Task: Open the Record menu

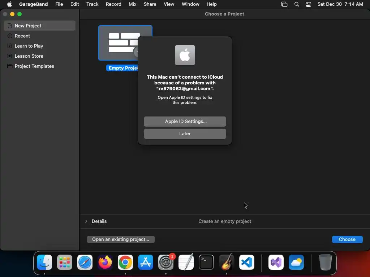Action: tap(113, 4)
